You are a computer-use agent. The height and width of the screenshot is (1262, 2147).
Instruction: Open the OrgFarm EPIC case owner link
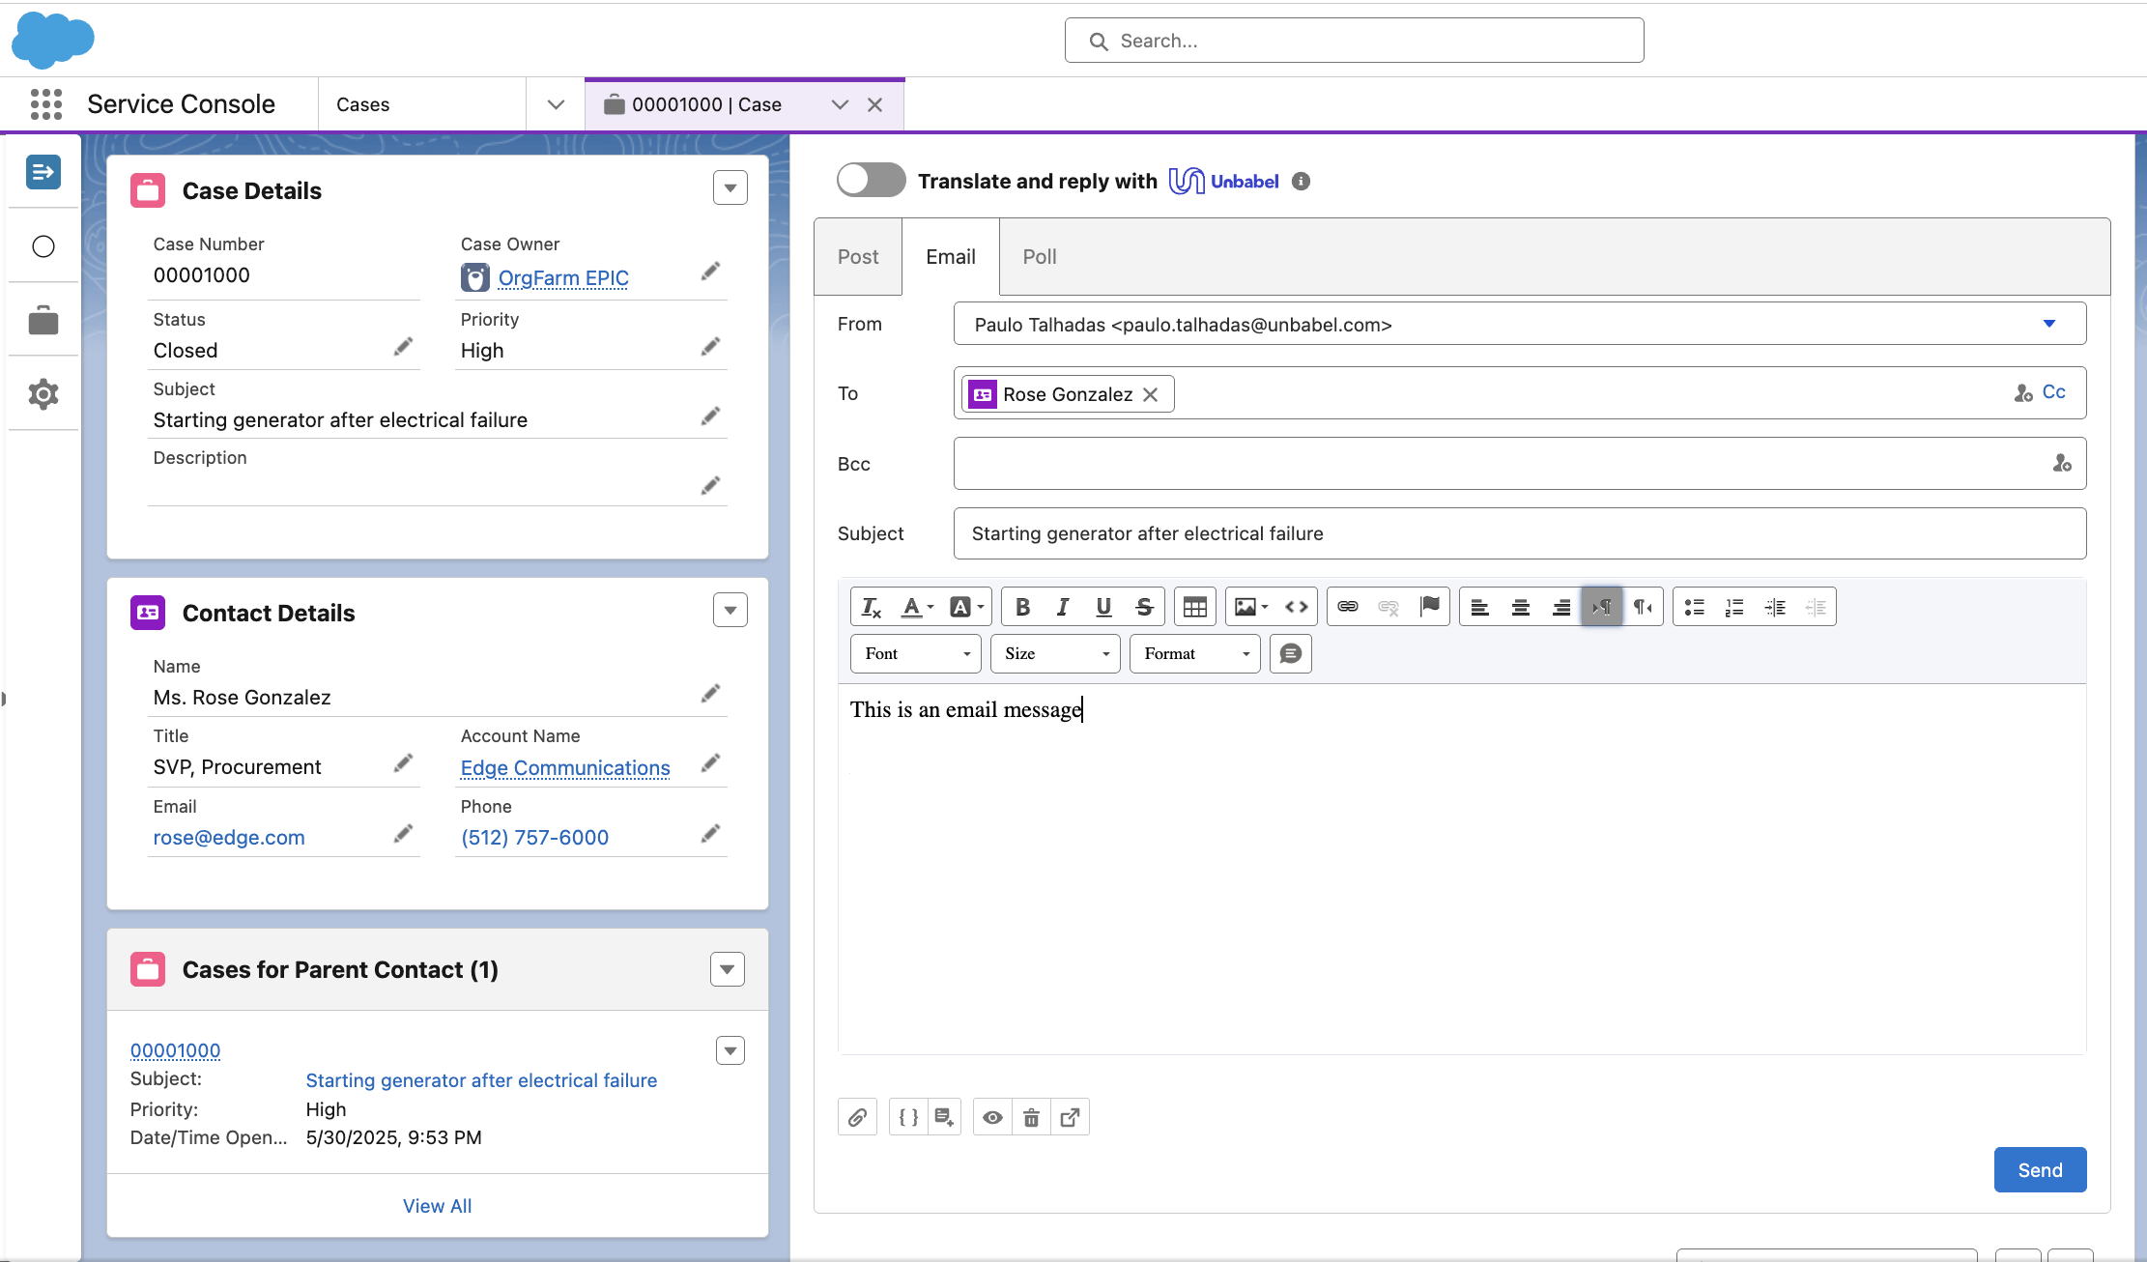[563, 278]
